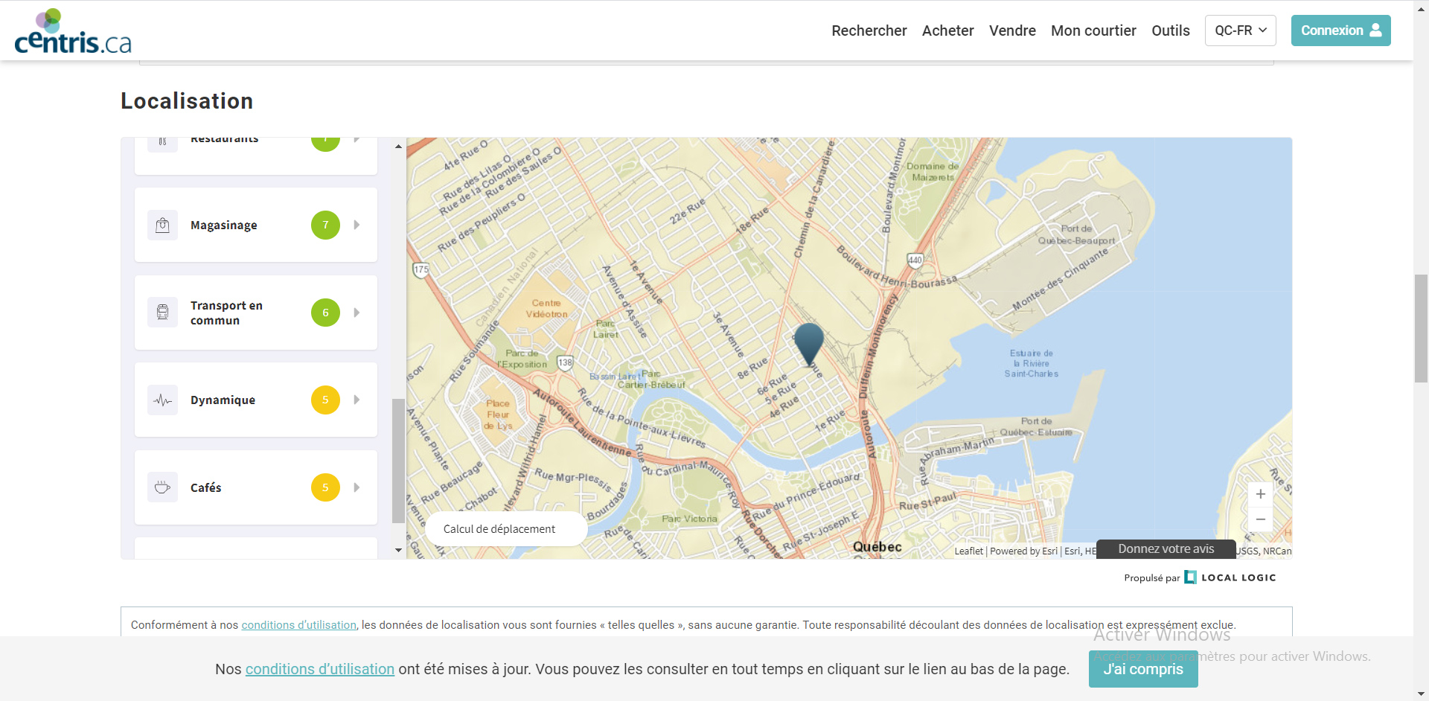Open conditions d'utilisation link in cookie banner
Viewport: 1429px width, 701px height.
coord(320,669)
